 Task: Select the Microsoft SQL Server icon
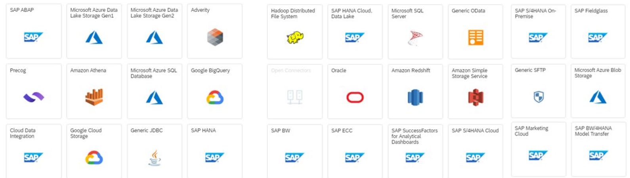pos(415,38)
